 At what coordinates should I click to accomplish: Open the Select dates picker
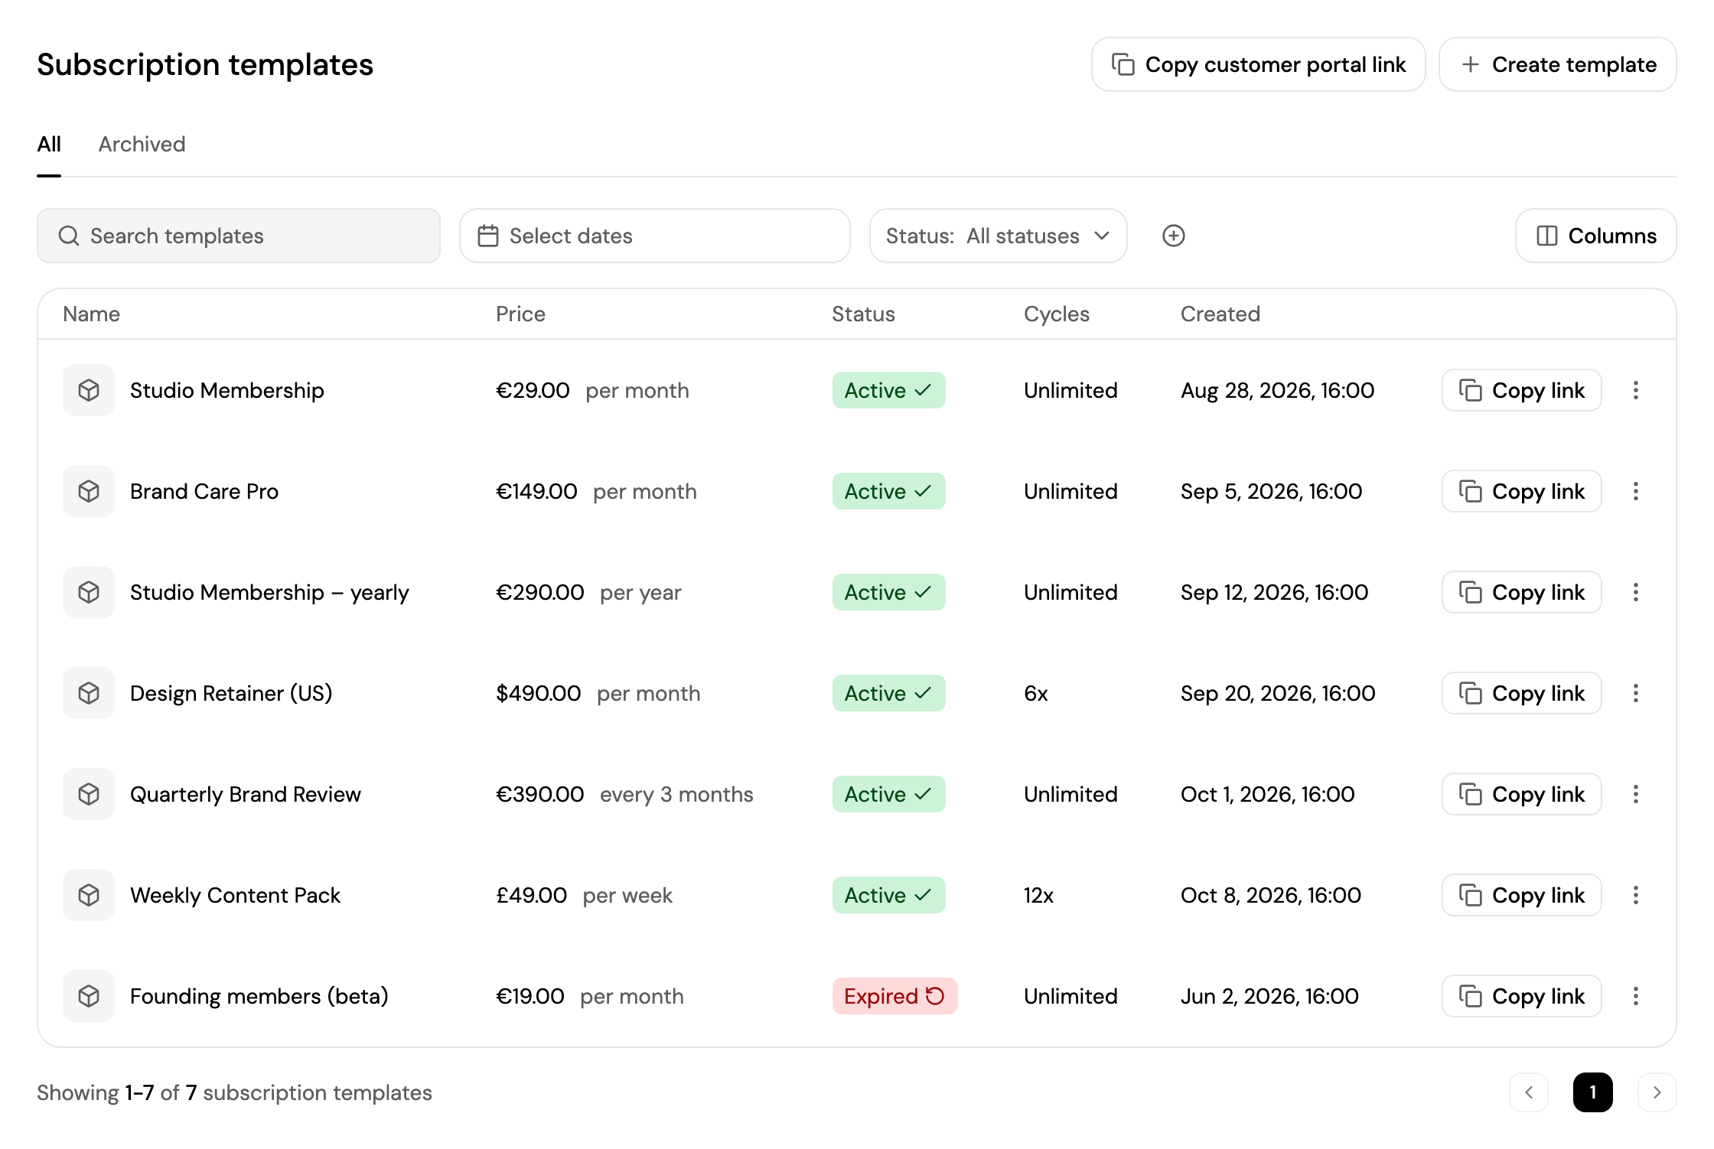[x=655, y=236]
